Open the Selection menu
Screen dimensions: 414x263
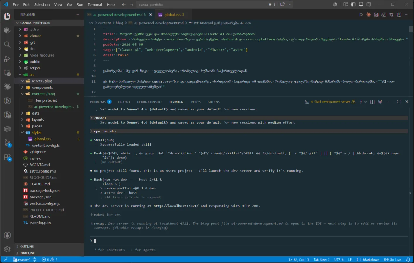click(x=42, y=4)
